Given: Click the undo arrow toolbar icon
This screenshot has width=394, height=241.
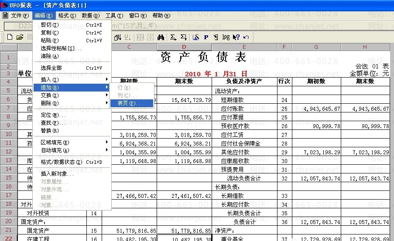Looking at the screenshot, I should click(246, 37).
